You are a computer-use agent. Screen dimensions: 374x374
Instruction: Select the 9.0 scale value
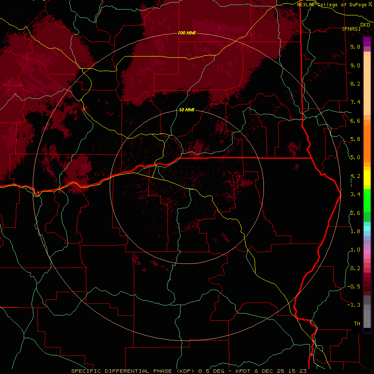(x=355, y=65)
